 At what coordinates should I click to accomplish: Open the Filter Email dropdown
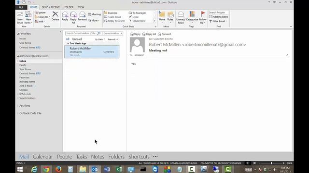[218, 21]
